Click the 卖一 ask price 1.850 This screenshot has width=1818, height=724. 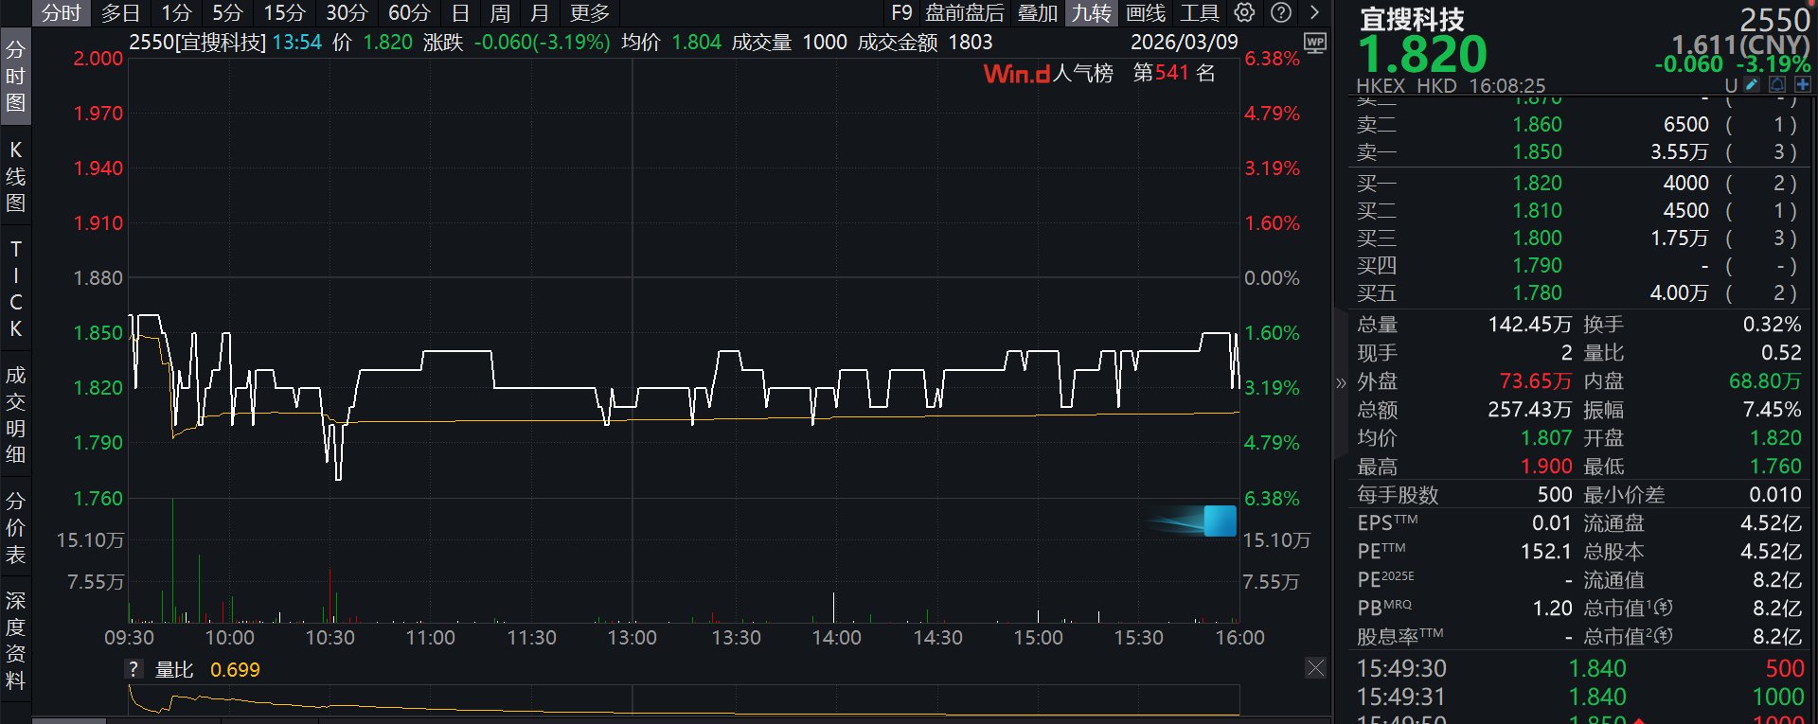(x=1537, y=151)
